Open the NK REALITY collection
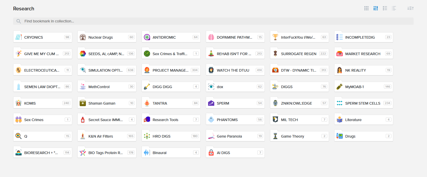The image size is (427, 177). coord(364,70)
